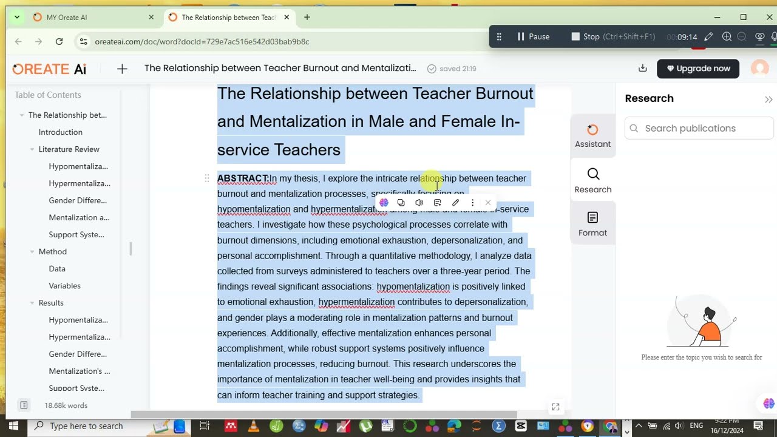The image size is (777, 437).
Task: Click the recorder zoom-in magnifier icon
Action: 727,37
